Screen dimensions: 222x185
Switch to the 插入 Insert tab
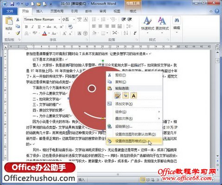point(39,11)
